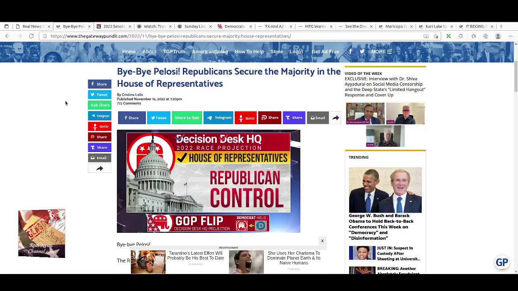Click the Bush and Obama trending thumbnail
Image resolution: width=518 pixels, height=291 pixels.
tap(385, 190)
